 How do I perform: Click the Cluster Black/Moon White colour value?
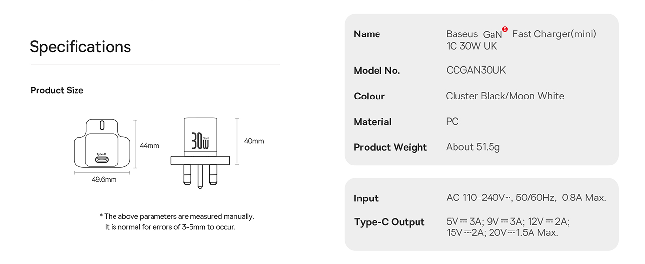(x=504, y=96)
